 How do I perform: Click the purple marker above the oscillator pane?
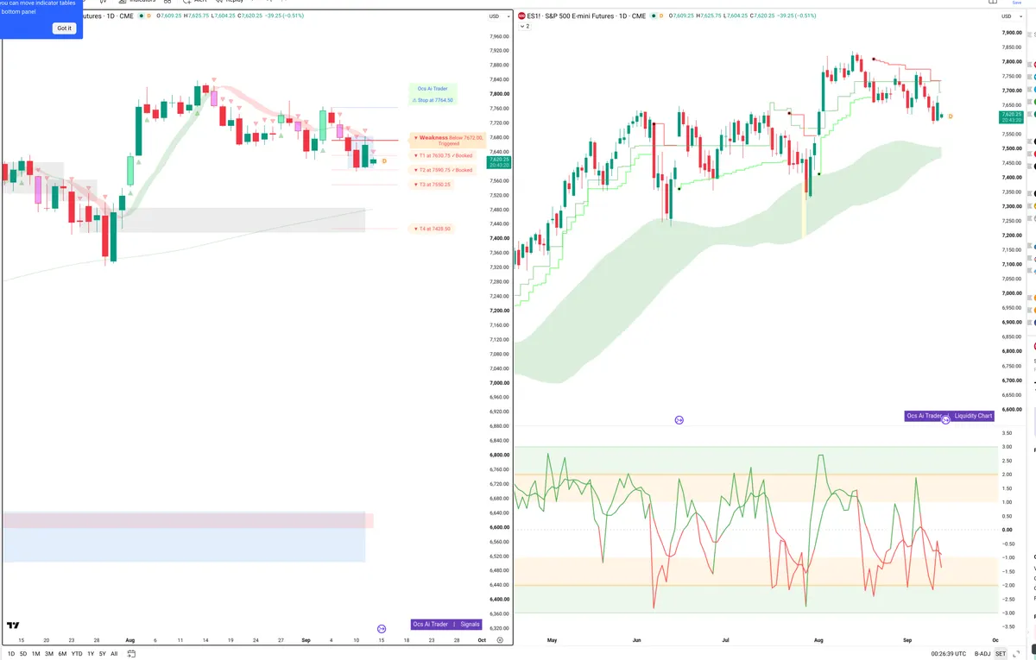(679, 420)
